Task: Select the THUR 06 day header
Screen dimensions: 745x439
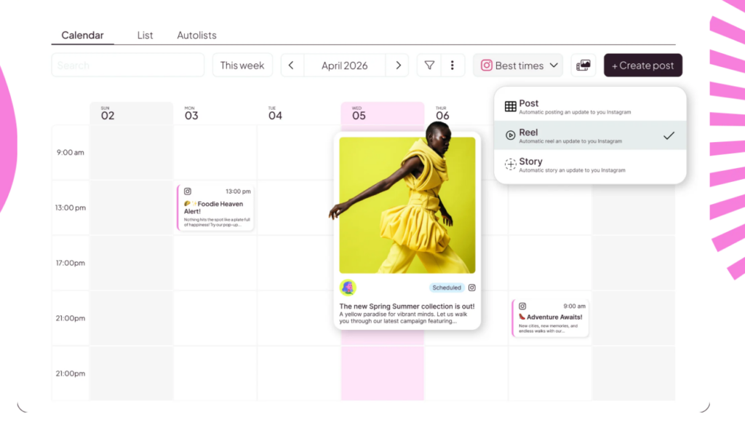Action: [442, 113]
